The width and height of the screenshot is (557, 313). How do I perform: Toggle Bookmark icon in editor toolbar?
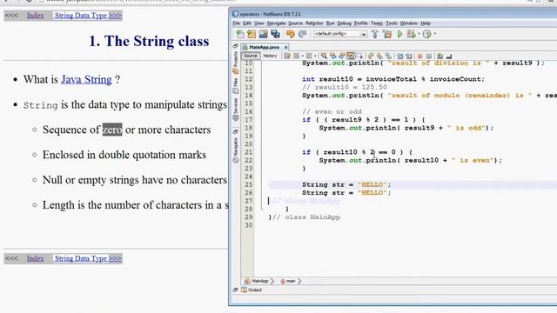(x=388, y=56)
